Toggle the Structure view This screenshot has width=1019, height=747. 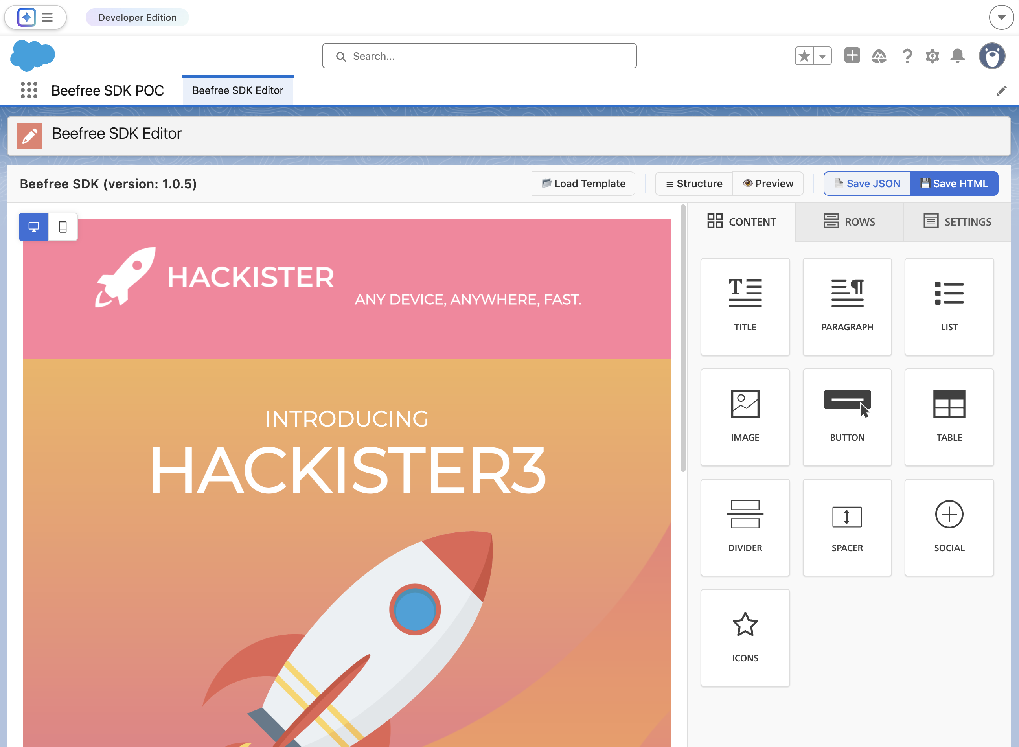point(693,184)
